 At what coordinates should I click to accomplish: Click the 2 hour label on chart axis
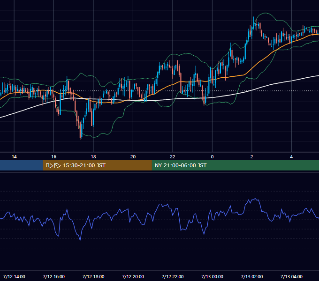click(251, 157)
